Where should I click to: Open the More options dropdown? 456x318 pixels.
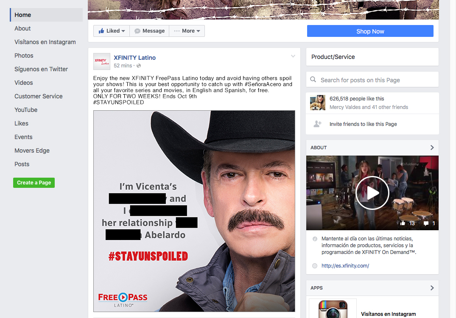187,31
